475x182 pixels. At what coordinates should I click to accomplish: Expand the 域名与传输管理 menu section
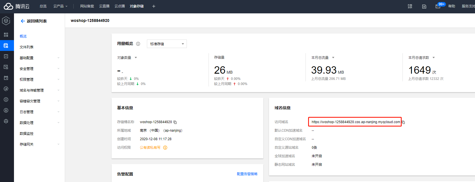[39, 90]
